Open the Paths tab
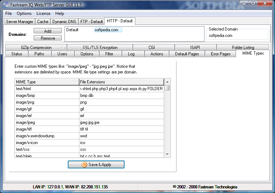The height and width of the screenshot is (193, 275). coord(39,54)
